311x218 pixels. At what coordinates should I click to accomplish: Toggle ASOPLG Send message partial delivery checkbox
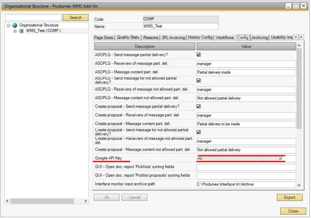tap(199, 54)
